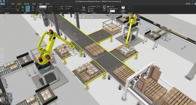
Task: Click the R face of view cube
Action: pyautogui.click(x=11, y=98)
